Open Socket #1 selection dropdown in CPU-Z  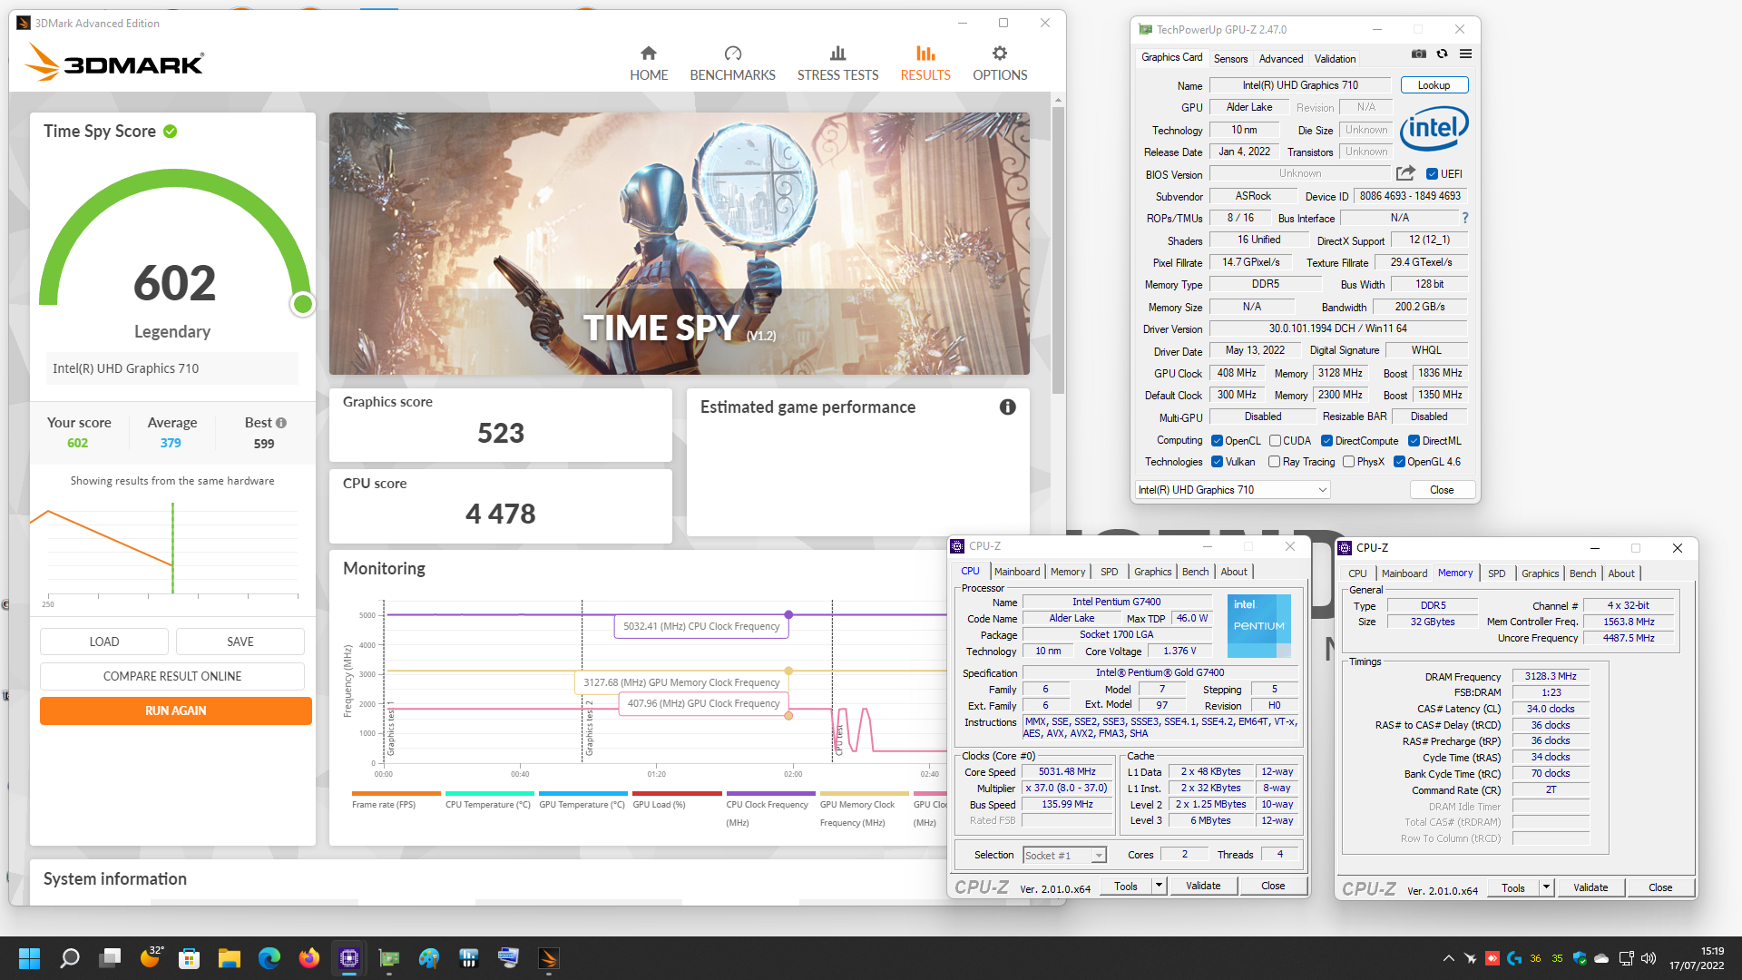pos(1064,855)
